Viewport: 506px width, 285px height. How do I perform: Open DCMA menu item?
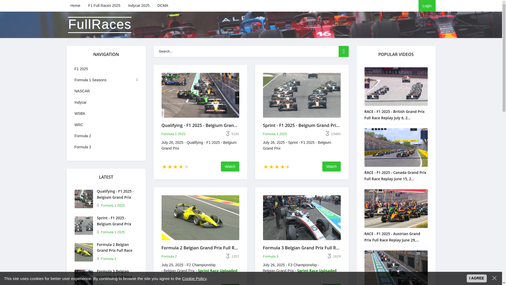click(x=163, y=6)
